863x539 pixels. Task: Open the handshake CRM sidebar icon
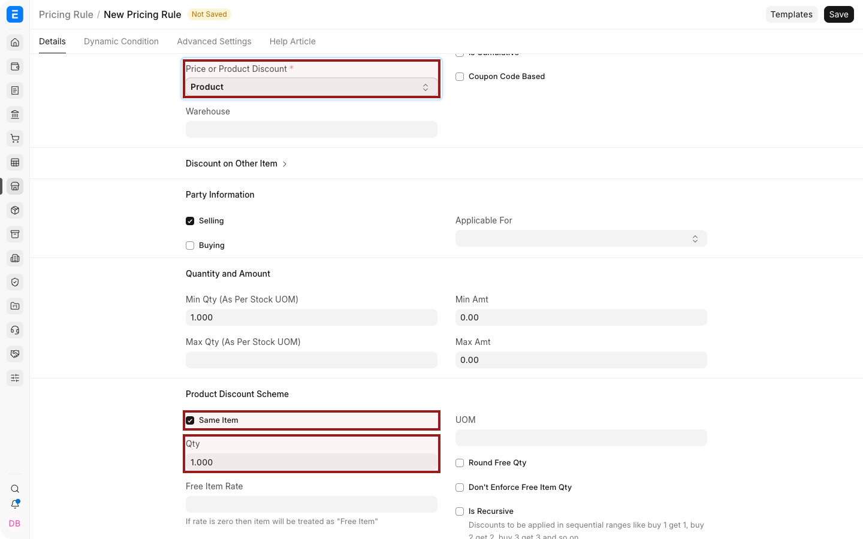tap(15, 354)
